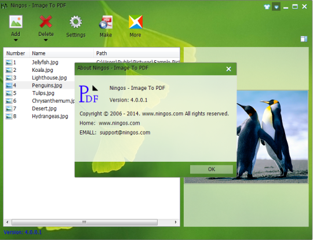Screen dimensions: 313x240
Task: Select Penguins.jpg row
Action: [x=47, y=85]
